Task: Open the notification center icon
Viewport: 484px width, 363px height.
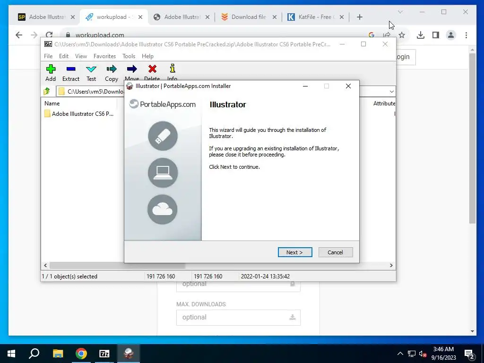Action: tap(469, 354)
